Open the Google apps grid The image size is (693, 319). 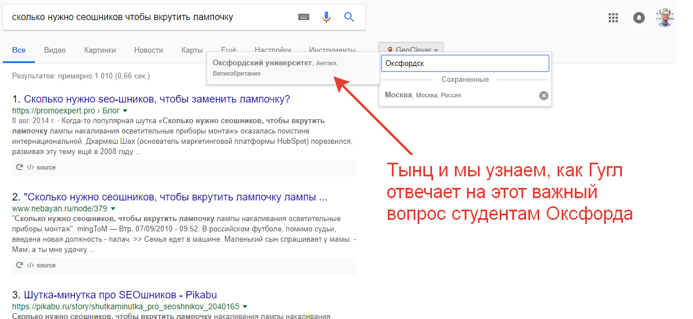point(613,18)
